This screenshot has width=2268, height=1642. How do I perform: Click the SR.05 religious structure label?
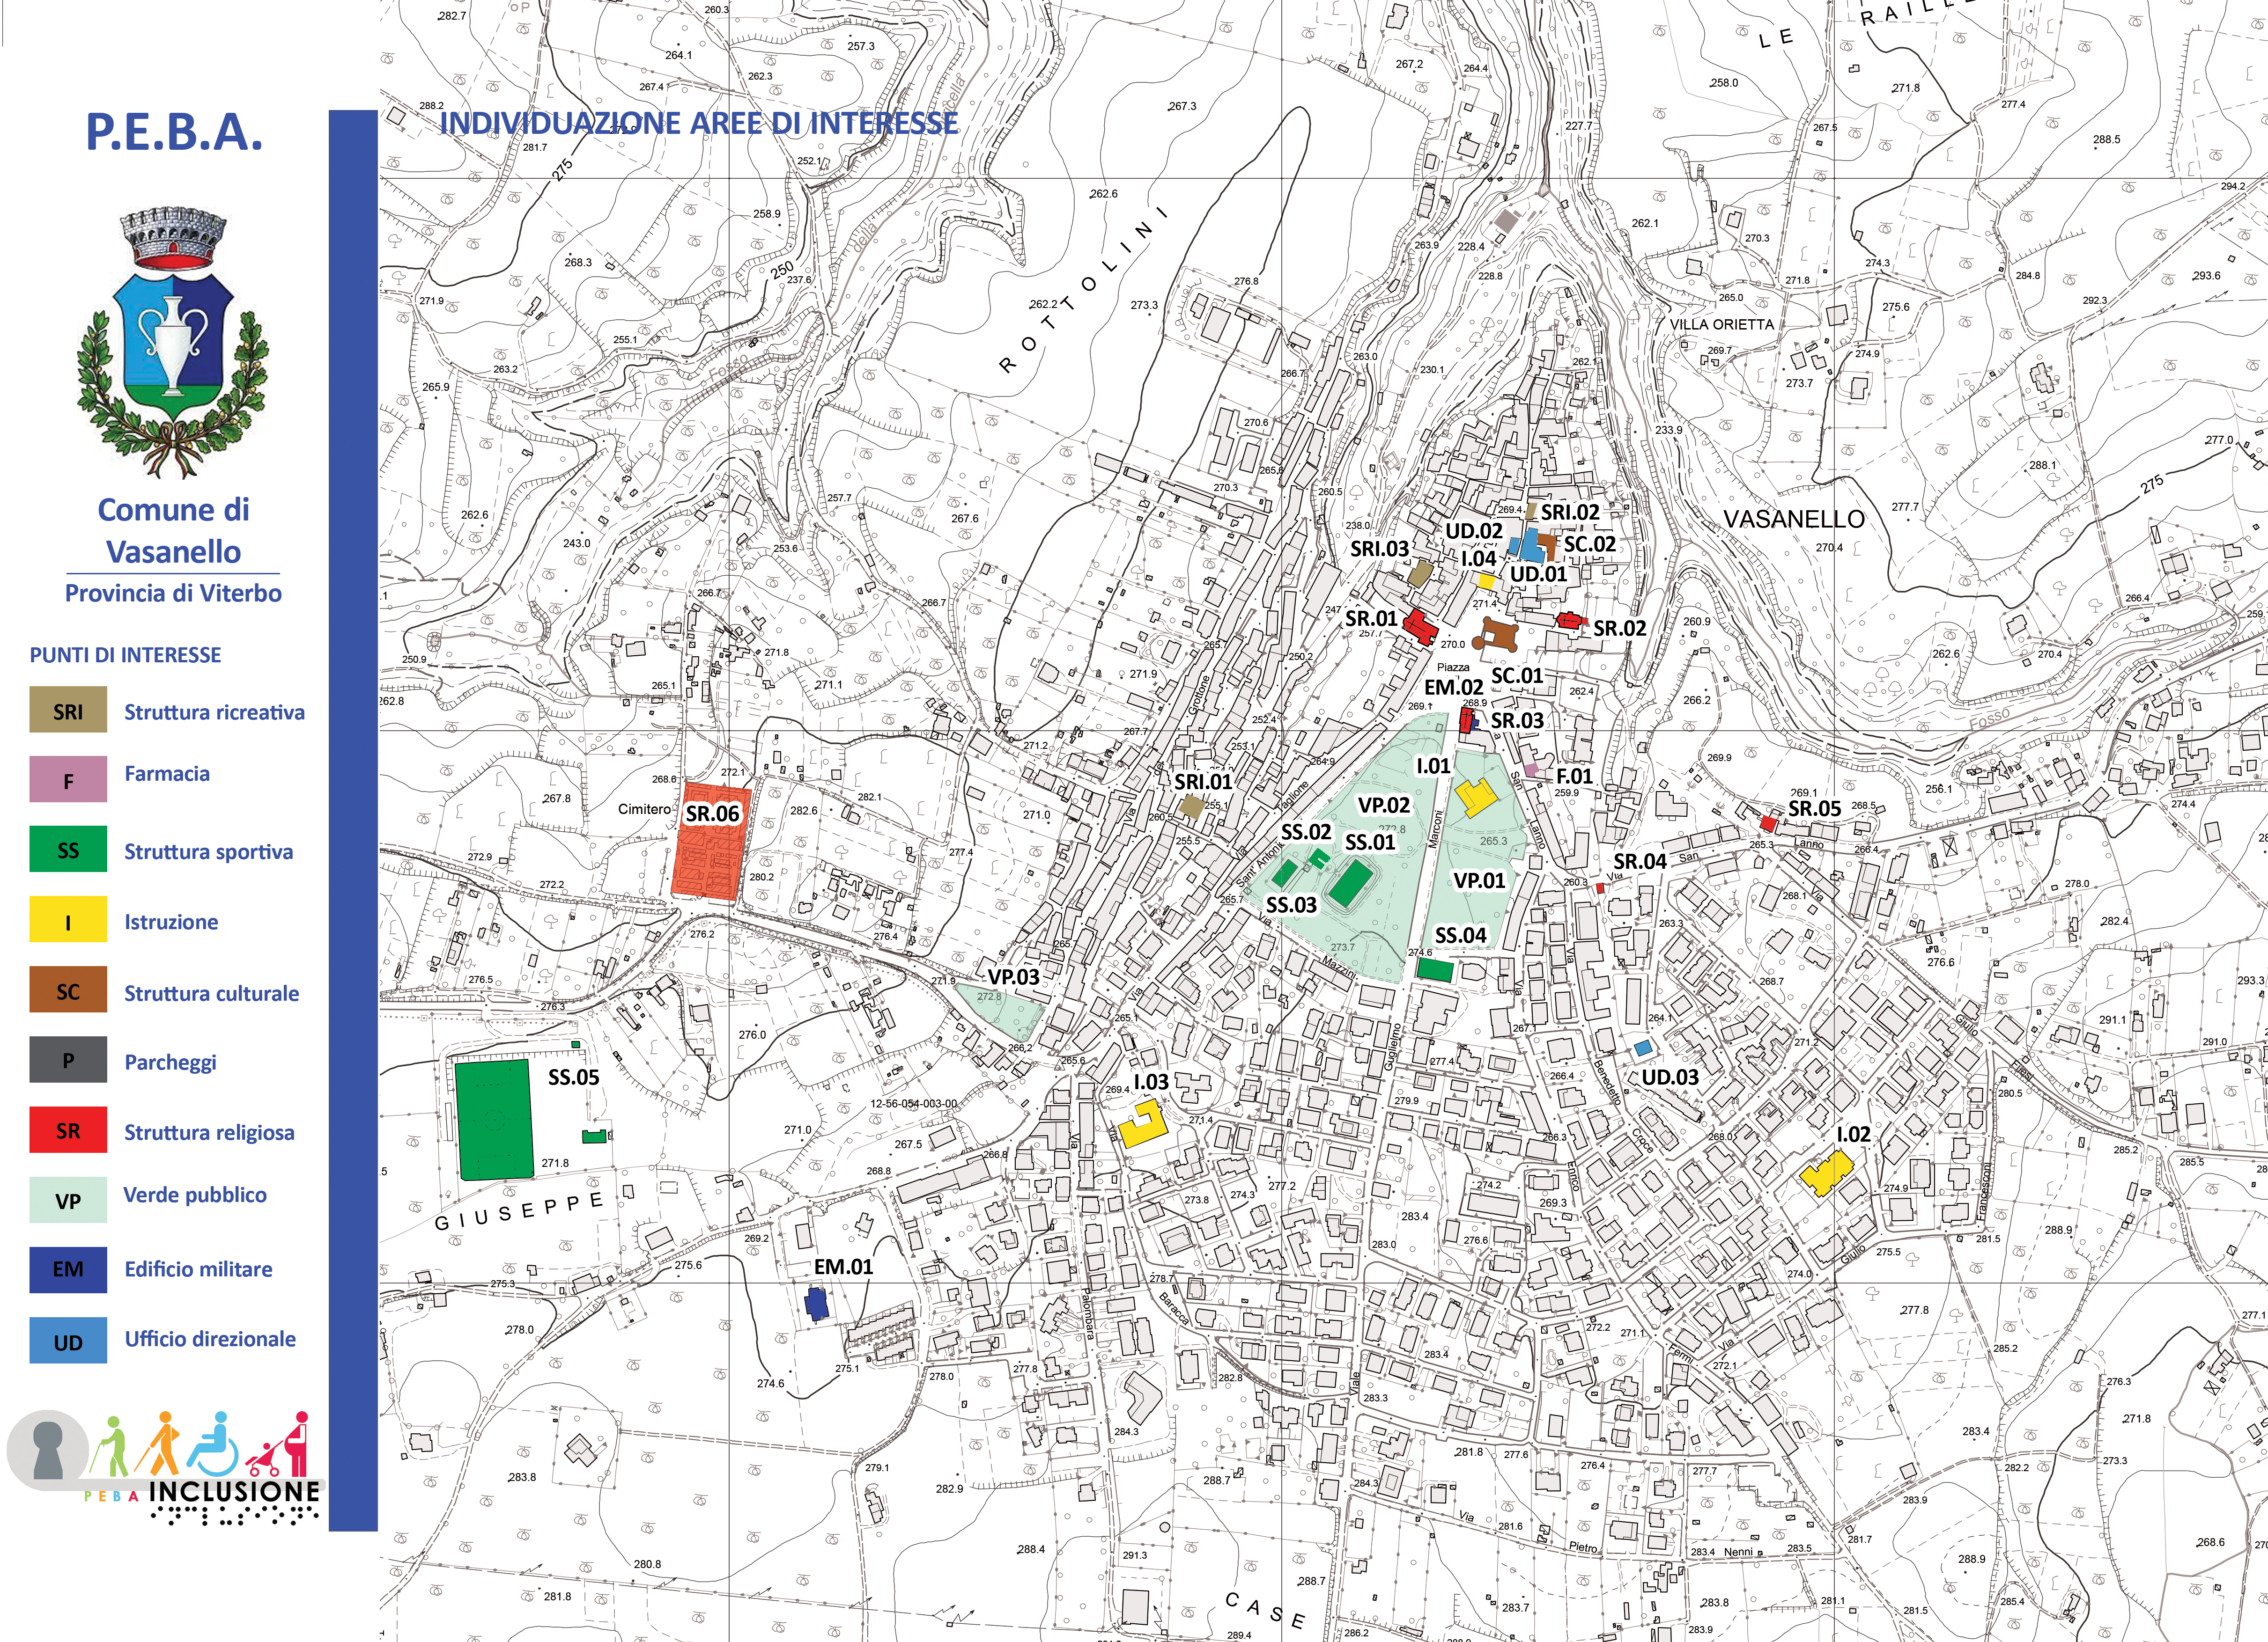tap(1814, 807)
